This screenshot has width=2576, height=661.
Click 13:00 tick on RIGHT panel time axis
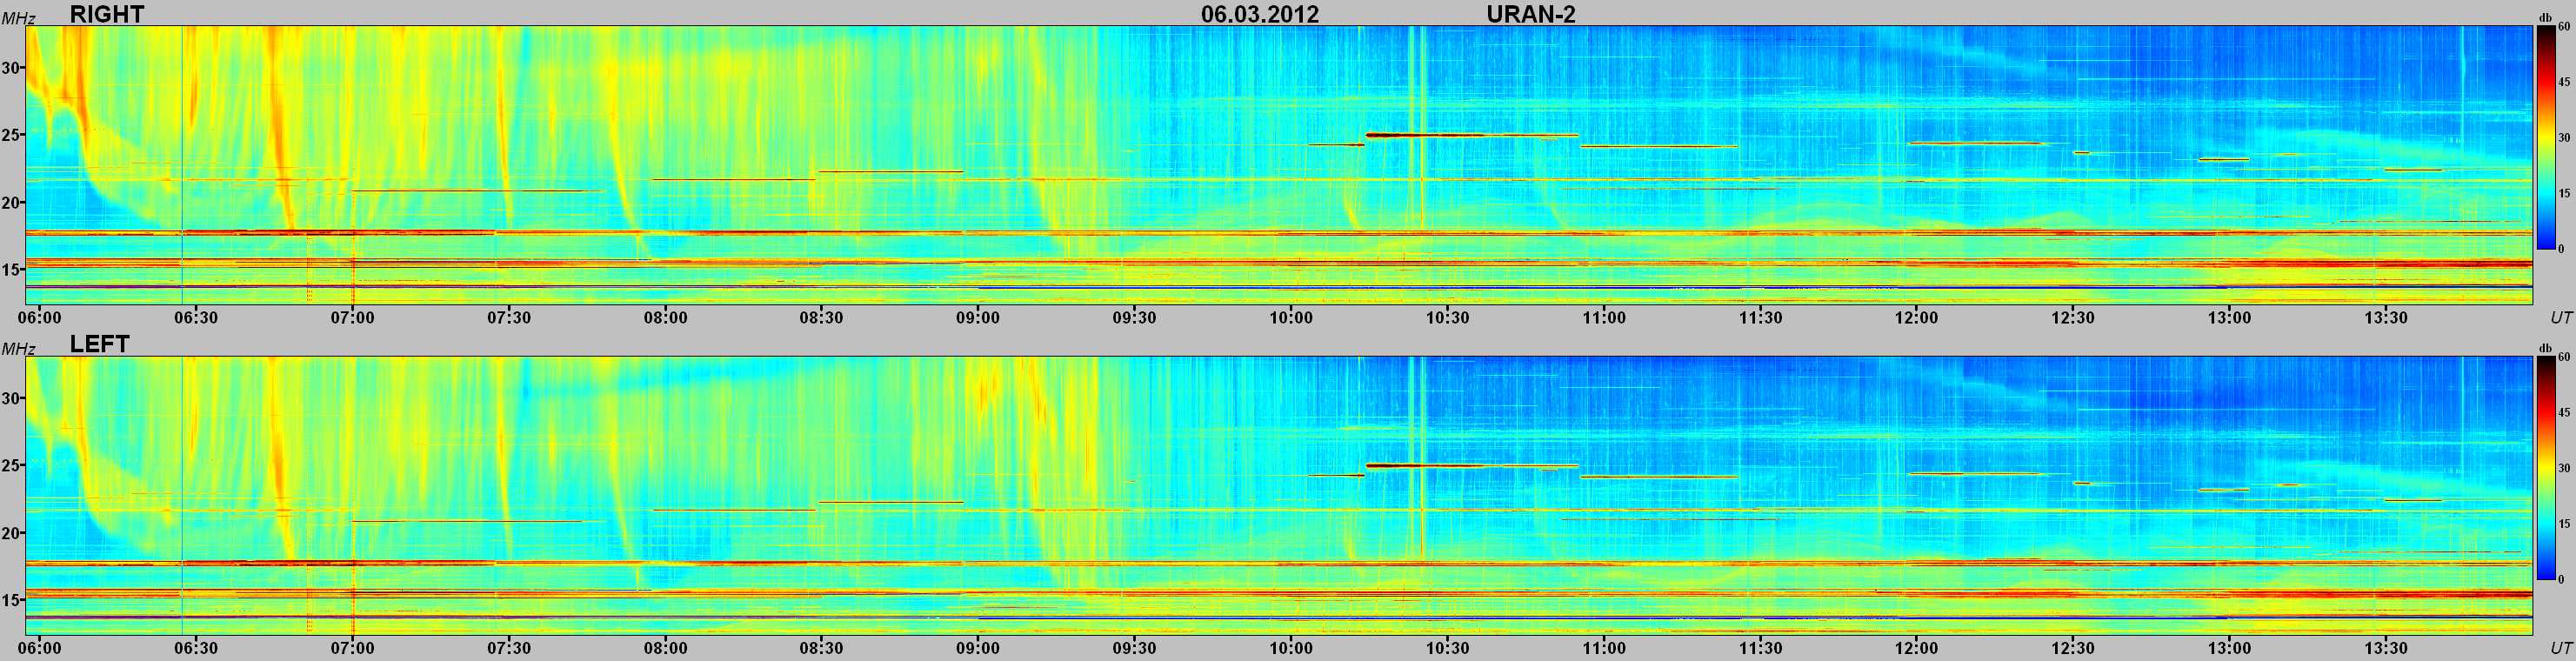click(2229, 317)
